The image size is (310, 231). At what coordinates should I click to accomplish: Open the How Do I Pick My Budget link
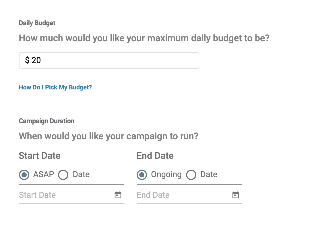(55, 87)
